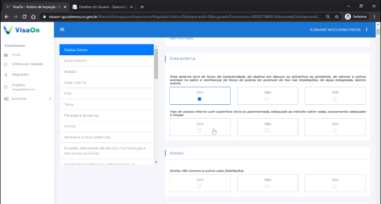Click the Regulados sidebar icon
Viewport: 381px width, 204px height.
(x=6, y=75)
